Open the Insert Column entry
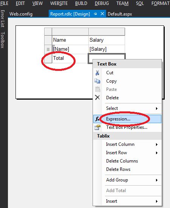Image resolution: width=170 pixels, height=208 pixels. tap(127, 144)
